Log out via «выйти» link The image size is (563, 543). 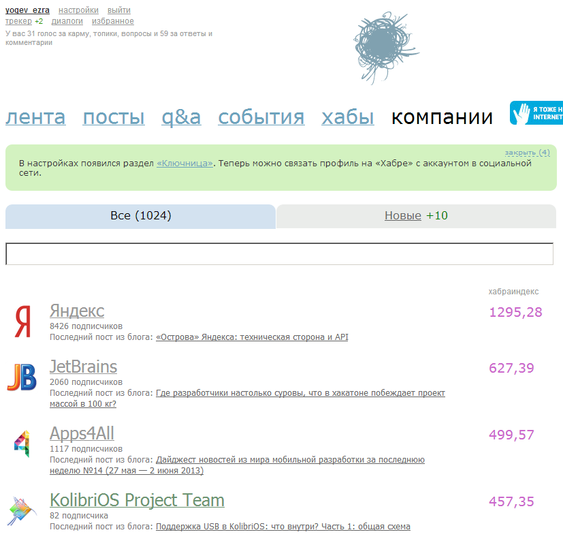pyautogui.click(x=119, y=10)
